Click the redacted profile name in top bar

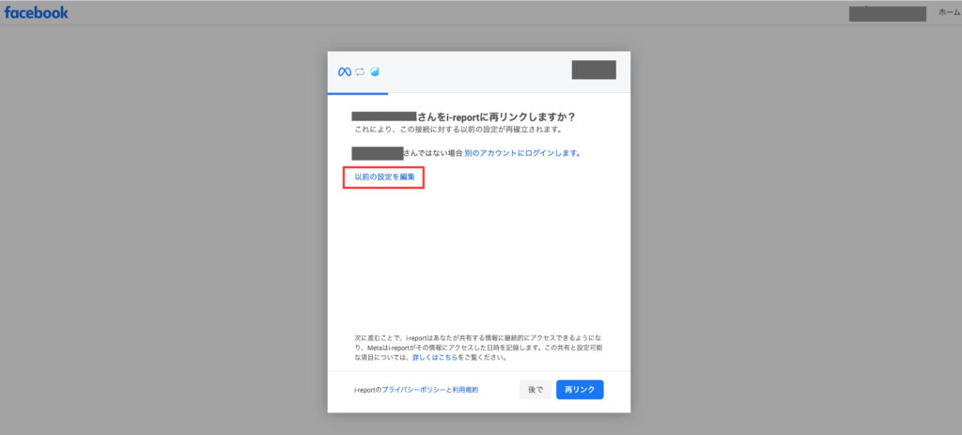(887, 13)
